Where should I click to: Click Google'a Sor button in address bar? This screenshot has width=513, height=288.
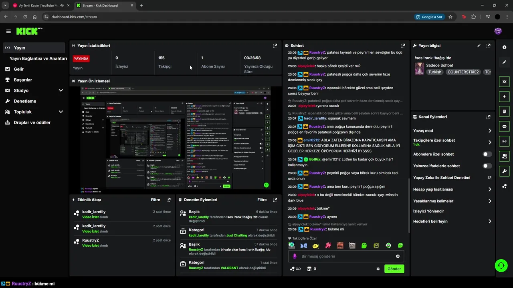[x=429, y=17]
